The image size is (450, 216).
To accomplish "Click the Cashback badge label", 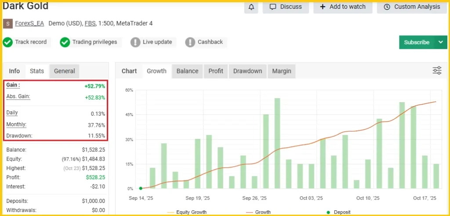I will pos(210,42).
